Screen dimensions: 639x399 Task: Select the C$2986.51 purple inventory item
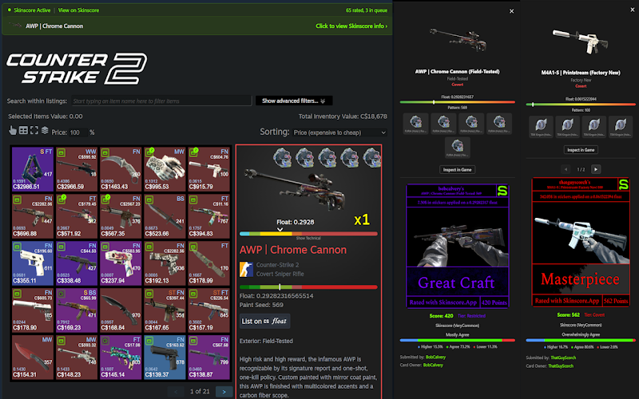point(33,169)
